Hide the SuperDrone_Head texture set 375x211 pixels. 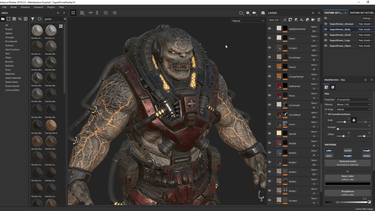pyautogui.click(x=326, y=35)
